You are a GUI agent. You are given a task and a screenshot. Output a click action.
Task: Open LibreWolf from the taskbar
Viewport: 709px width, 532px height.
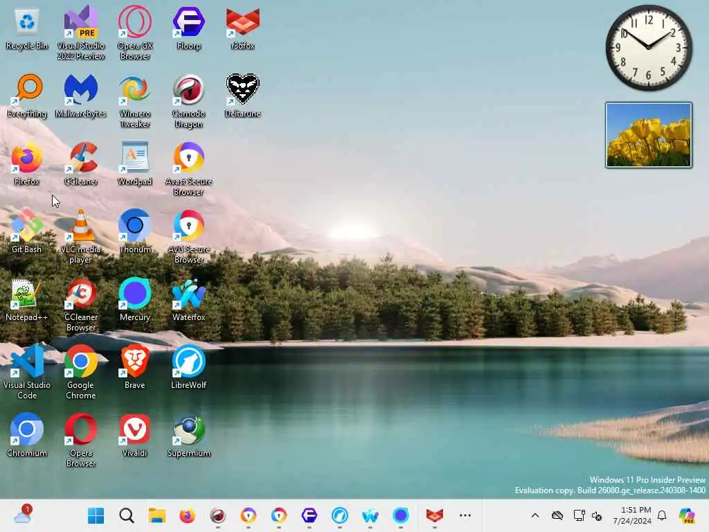pyautogui.click(x=339, y=515)
